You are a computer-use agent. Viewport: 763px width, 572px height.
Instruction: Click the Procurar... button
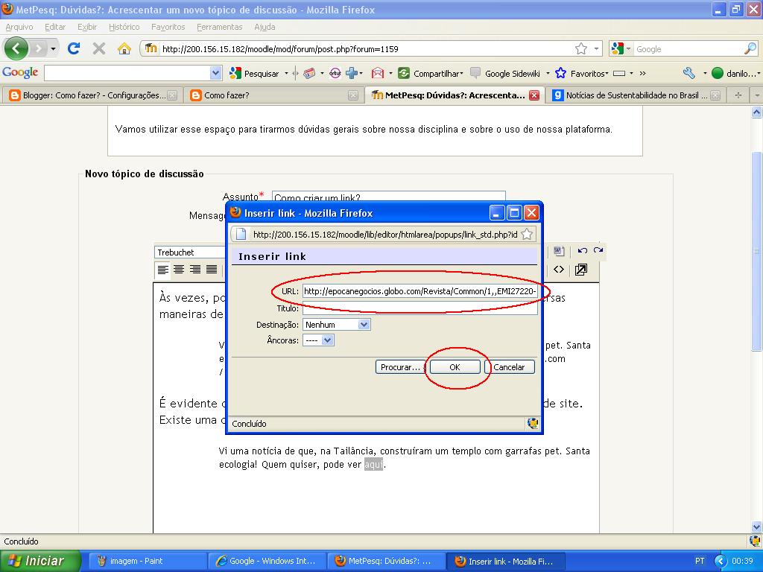click(x=400, y=367)
